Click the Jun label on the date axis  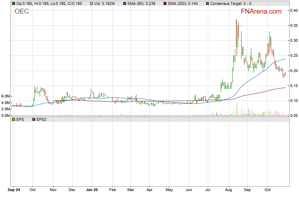coord(189,190)
